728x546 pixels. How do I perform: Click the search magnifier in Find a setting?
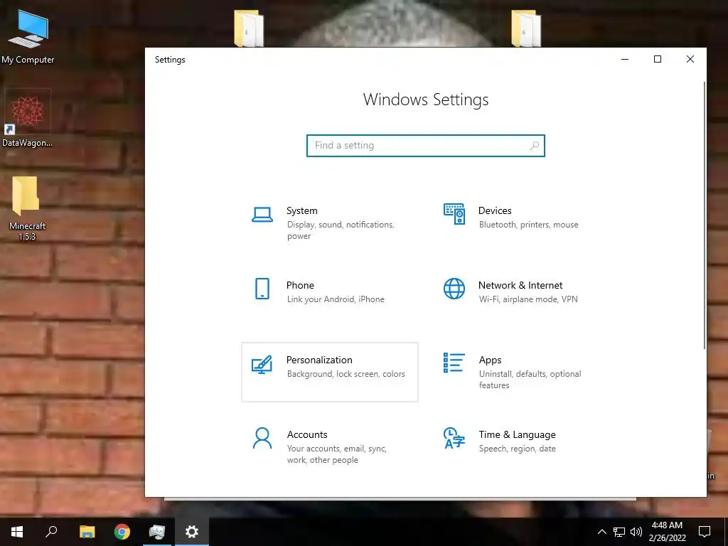(535, 146)
